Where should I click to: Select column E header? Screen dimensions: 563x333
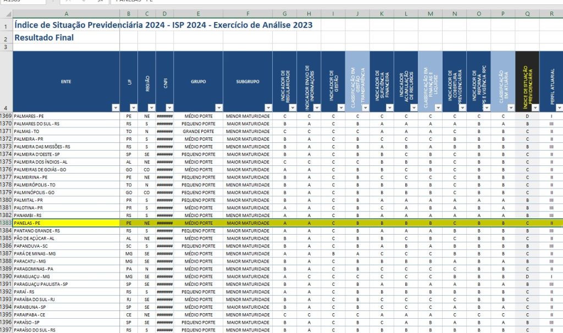(x=198, y=13)
